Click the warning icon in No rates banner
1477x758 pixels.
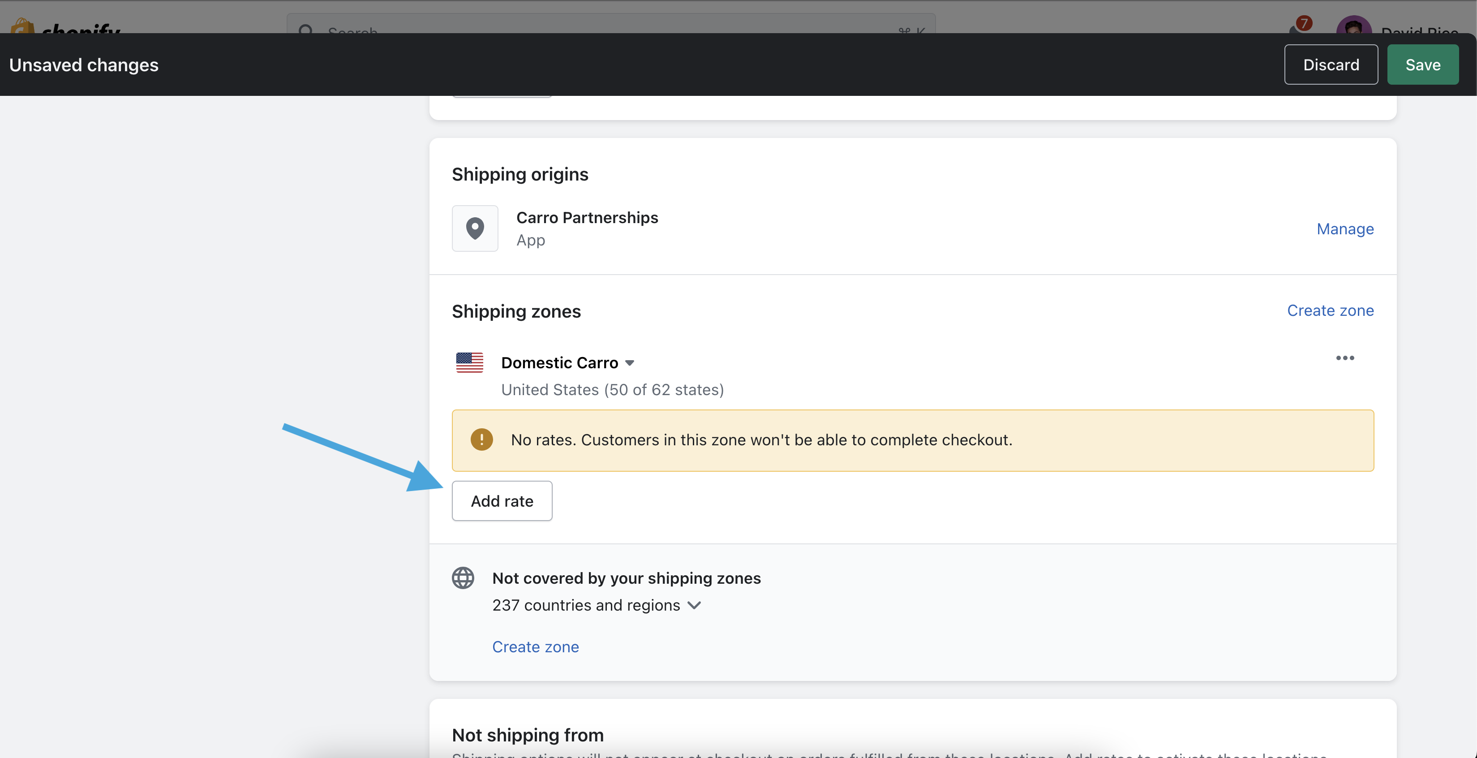click(x=481, y=440)
